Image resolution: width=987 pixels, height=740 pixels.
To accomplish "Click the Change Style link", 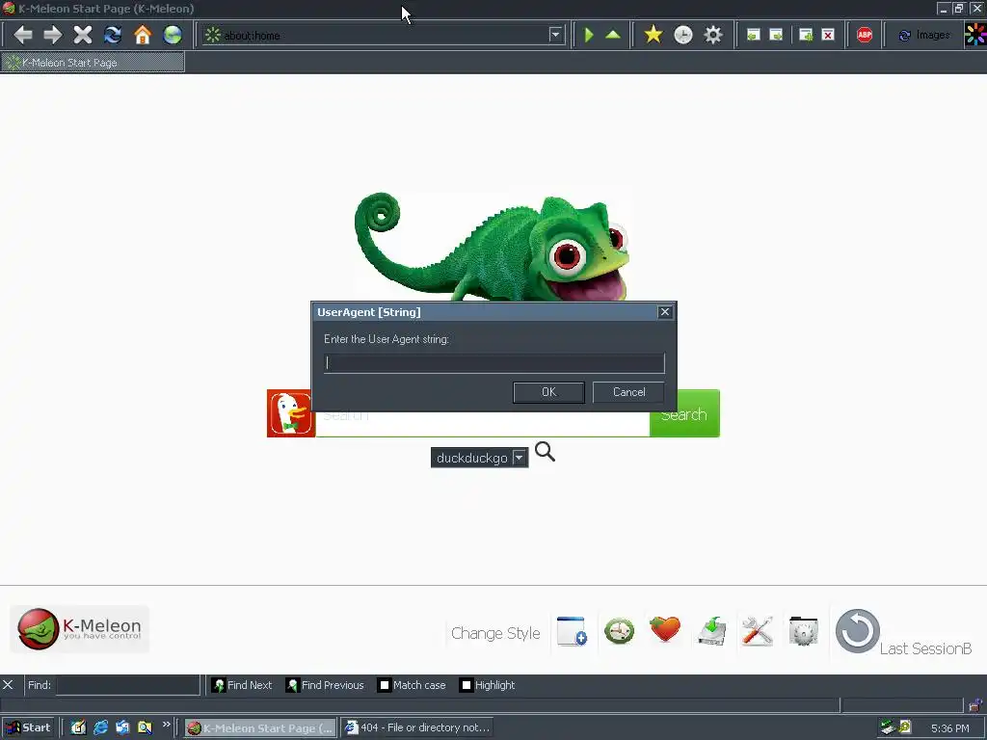I will pos(495,633).
